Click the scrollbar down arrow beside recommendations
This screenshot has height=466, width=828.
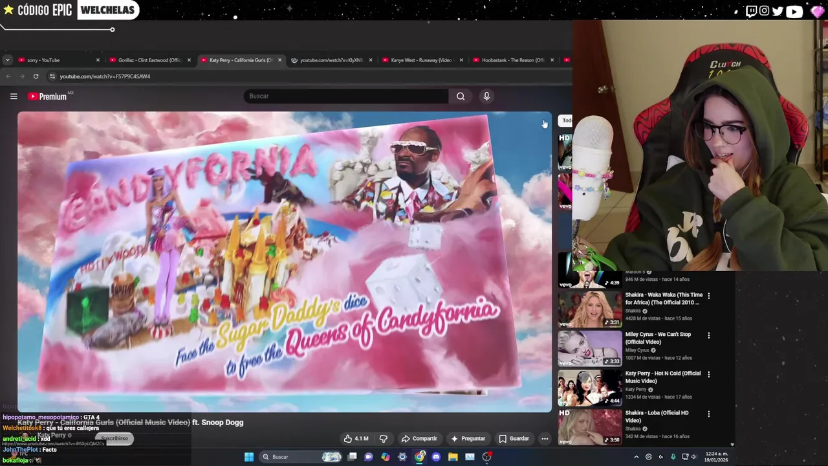732,445
